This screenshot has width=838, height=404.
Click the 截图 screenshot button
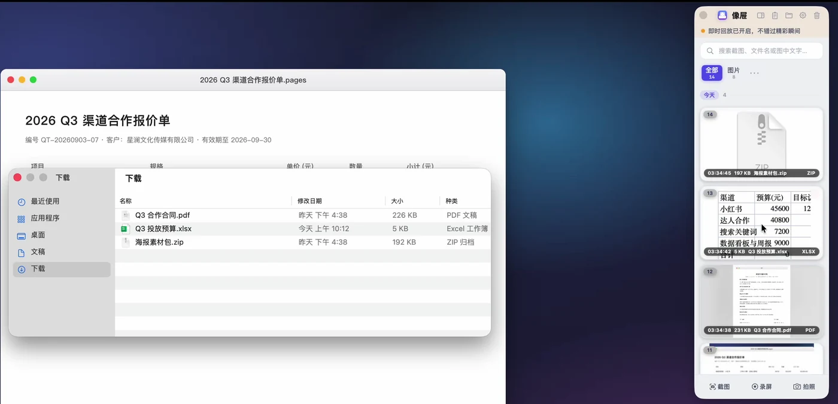719,387
